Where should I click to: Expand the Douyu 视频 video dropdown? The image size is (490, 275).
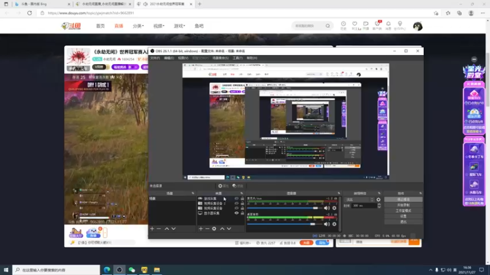click(159, 26)
